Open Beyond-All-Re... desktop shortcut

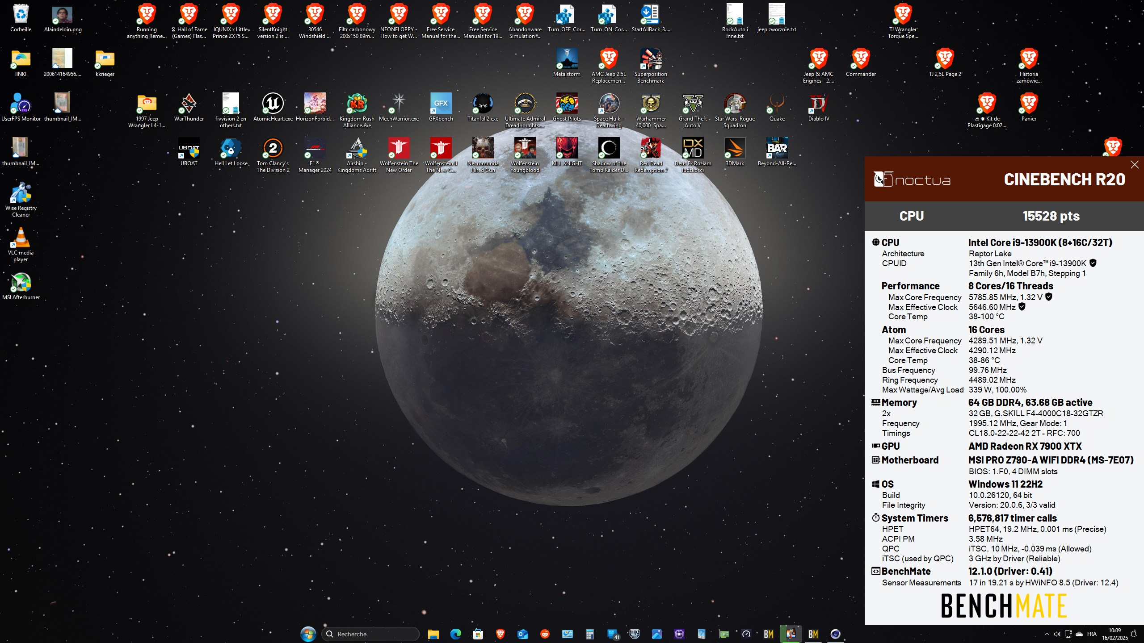pyautogui.click(x=777, y=153)
